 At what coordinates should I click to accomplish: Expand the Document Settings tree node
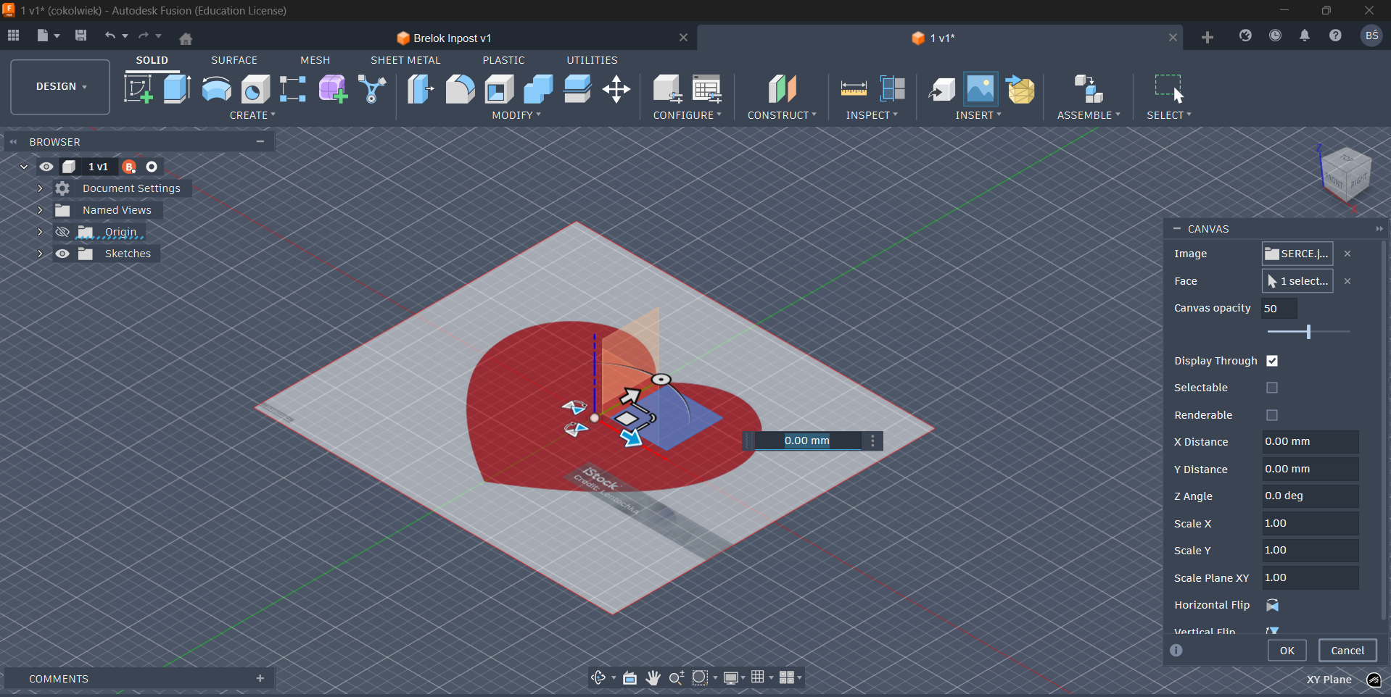tap(40, 188)
